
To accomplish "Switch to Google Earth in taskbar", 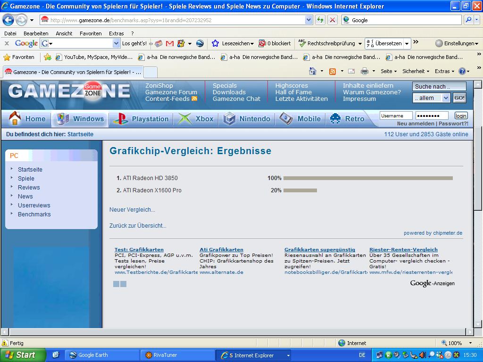I will coord(102,355).
